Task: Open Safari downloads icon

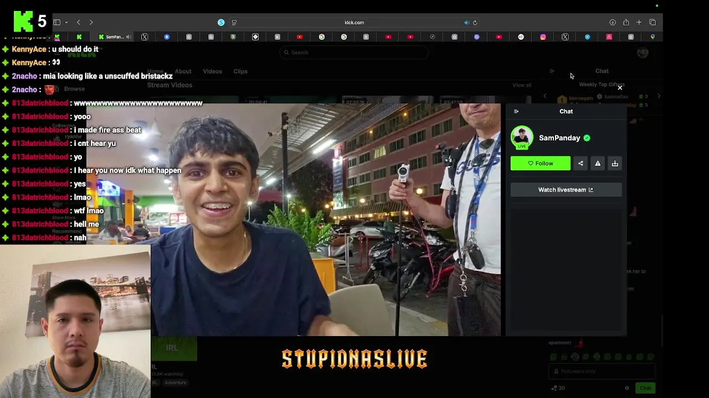Action: pyautogui.click(x=613, y=22)
